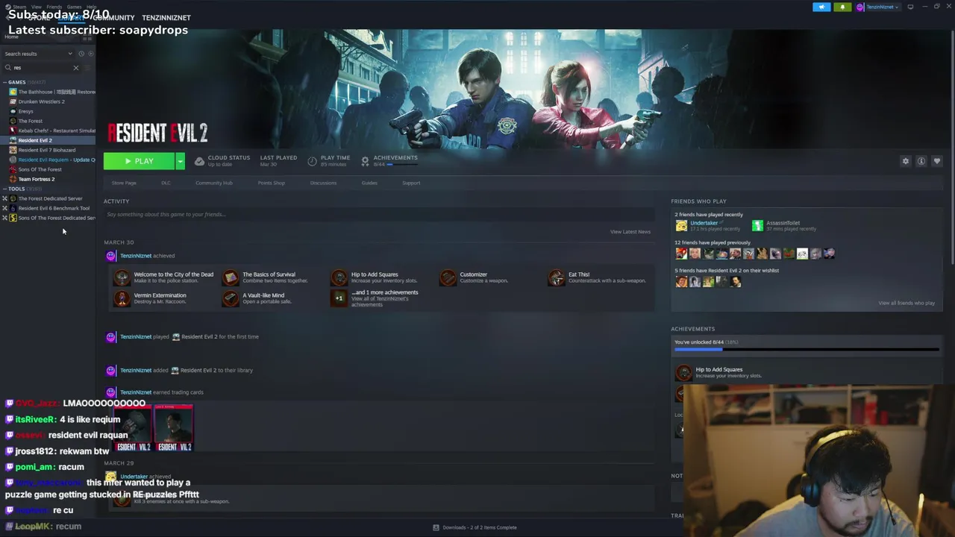The height and width of the screenshot is (537, 955).
Task: Click the Downloads status at the bottom
Action: click(475, 527)
